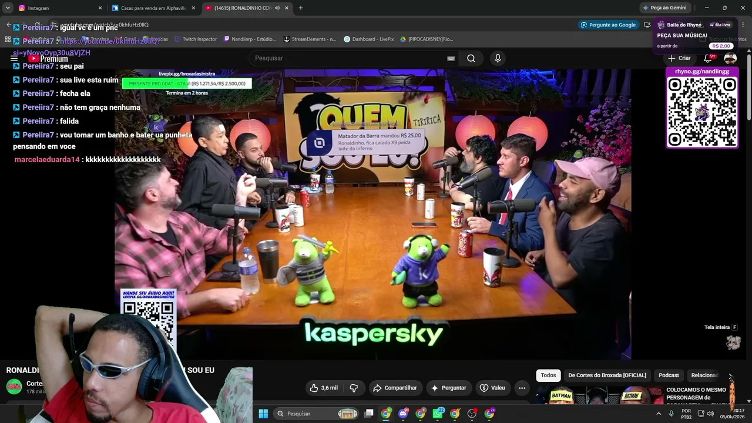Focus the YouTube Pesquisar search box
752x423 pixels.
coord(347,58)
